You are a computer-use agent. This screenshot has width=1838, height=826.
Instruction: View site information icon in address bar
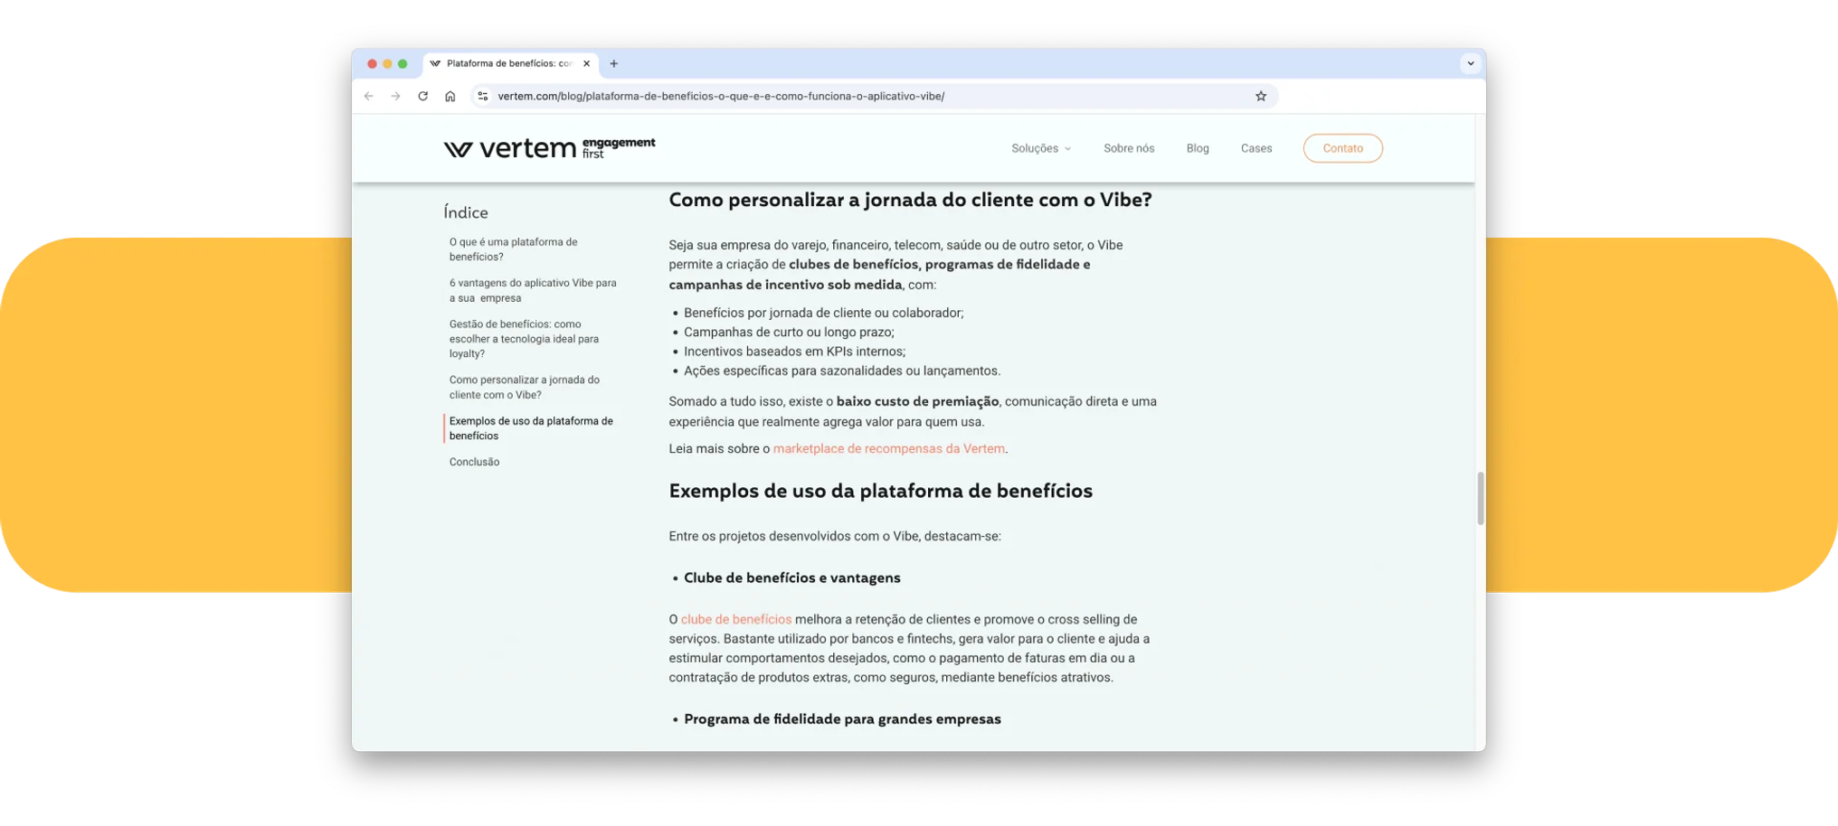(x=483, y=96)
